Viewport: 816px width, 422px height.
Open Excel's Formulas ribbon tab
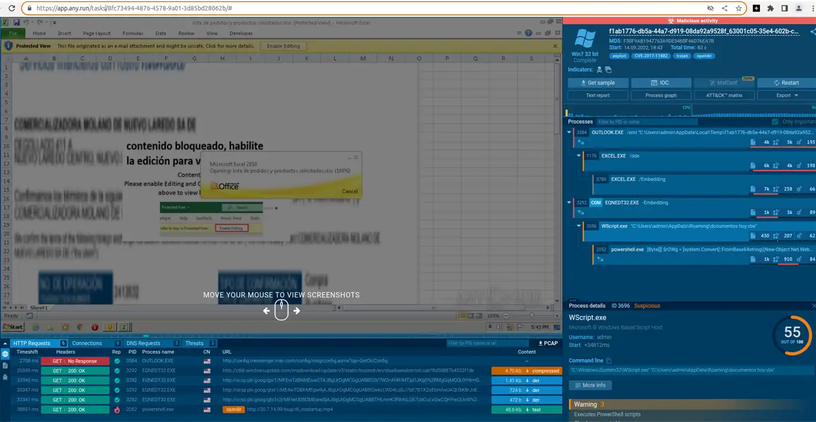coord(133,34)
